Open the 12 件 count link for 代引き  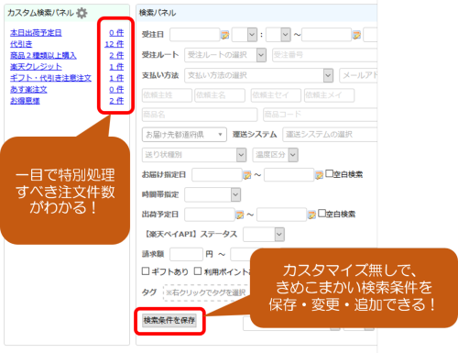click(114, 44)
